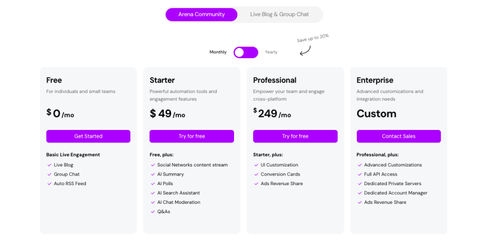Click checkmark beside Auto RSS Feed

pyautogui.click(x=49, y=184)
